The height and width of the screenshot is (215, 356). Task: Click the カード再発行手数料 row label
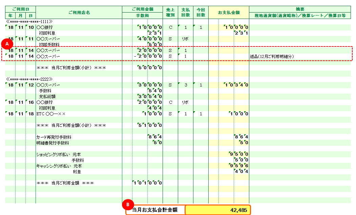click(54, 137)
